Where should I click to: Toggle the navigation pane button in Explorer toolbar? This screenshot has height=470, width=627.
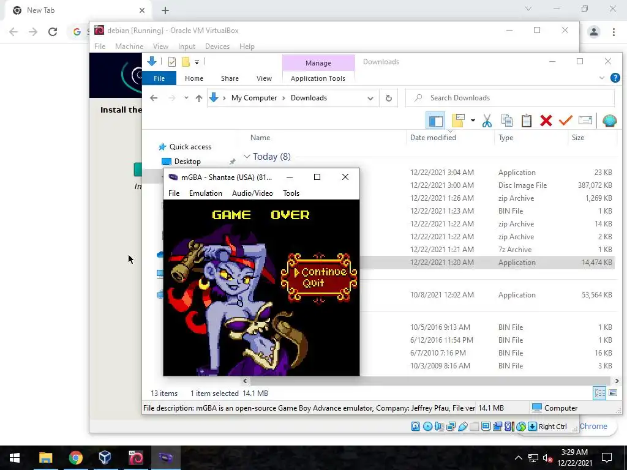click(x=435, y=121)
